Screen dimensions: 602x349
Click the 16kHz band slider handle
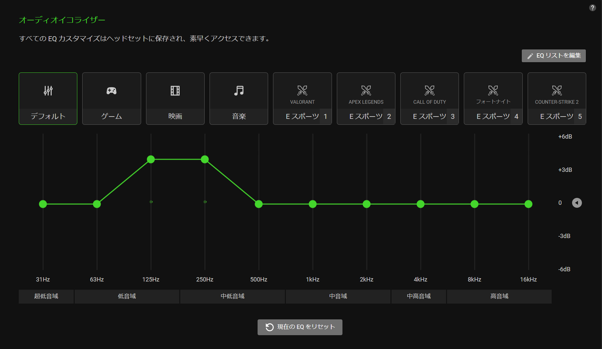[528, 204]
